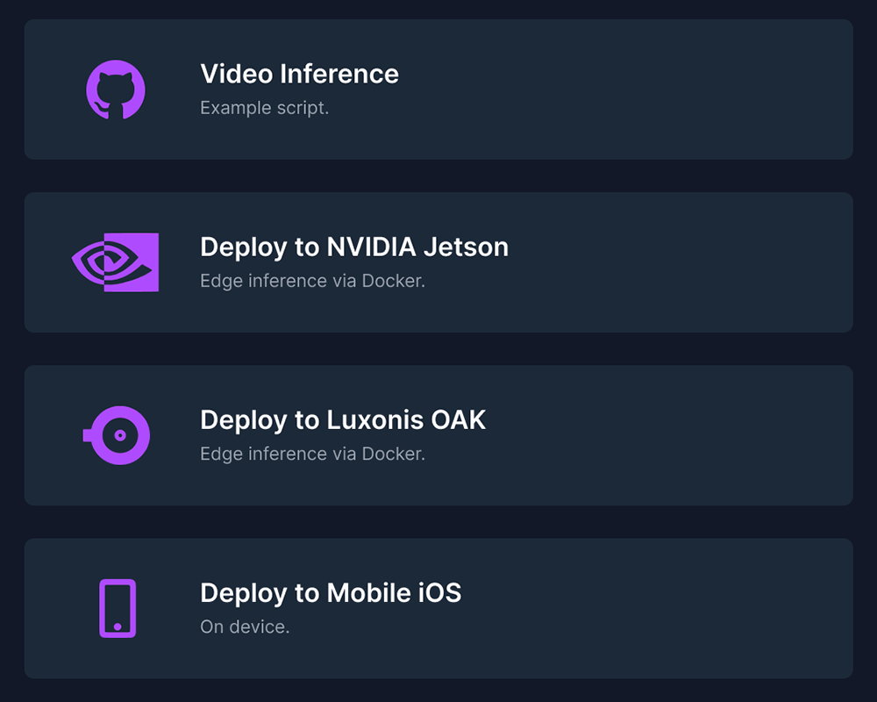Click the Video Inference title
The width and height of the screenshot is (877, 702).
(300, 74)
